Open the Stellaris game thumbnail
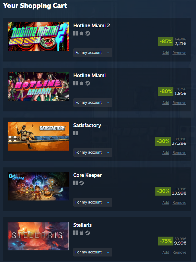The width and height of the screenshot is (196, 262). (x=38, y=236)
